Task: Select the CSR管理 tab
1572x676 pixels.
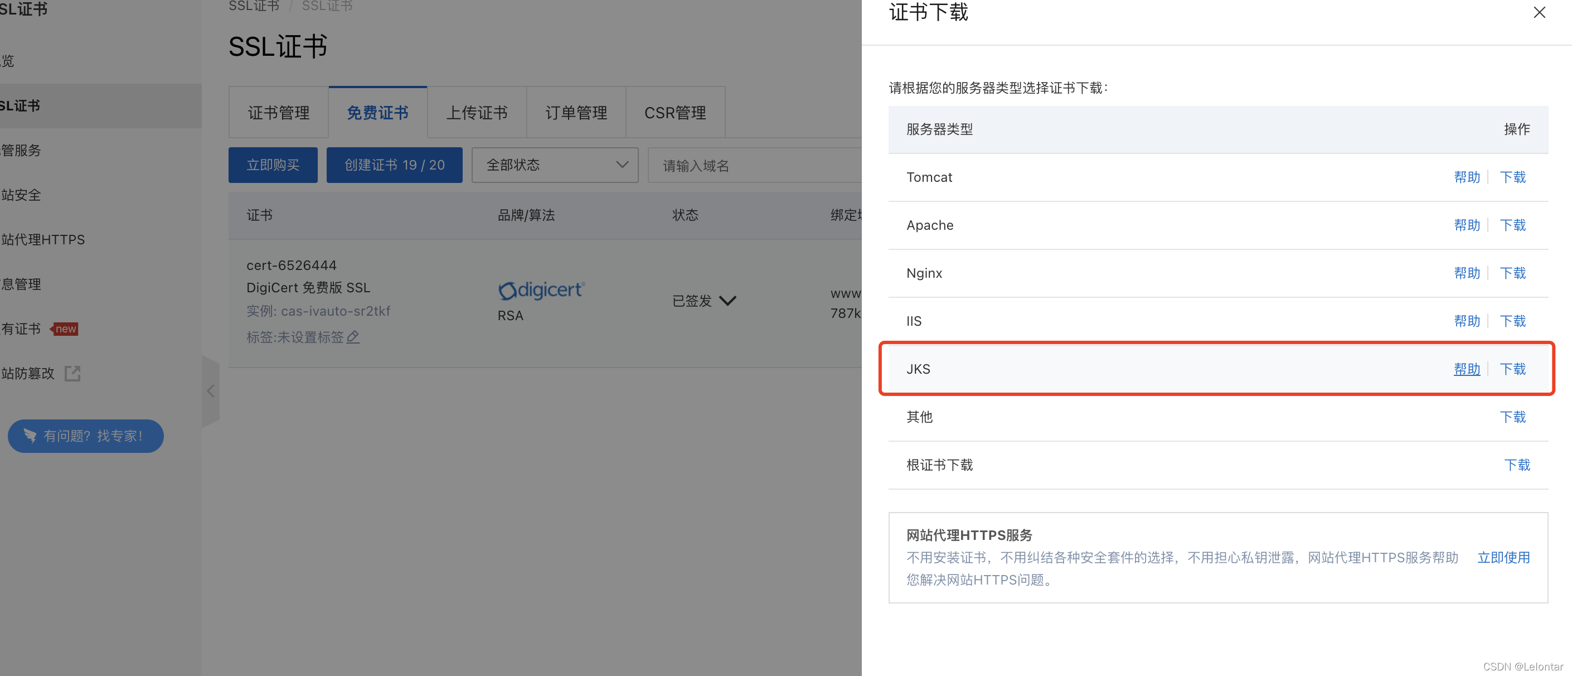Action: point(675,113)
